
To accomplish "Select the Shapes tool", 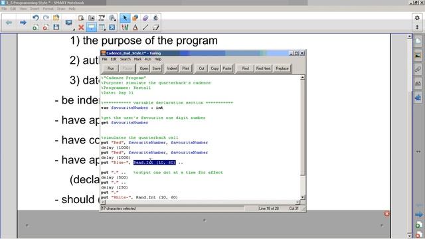I will [135, 18].
